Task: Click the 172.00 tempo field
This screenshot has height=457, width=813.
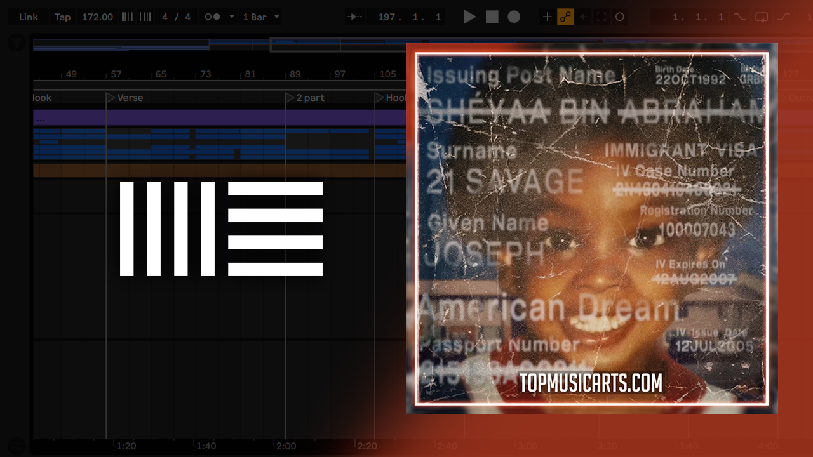Action: [97, 17]
